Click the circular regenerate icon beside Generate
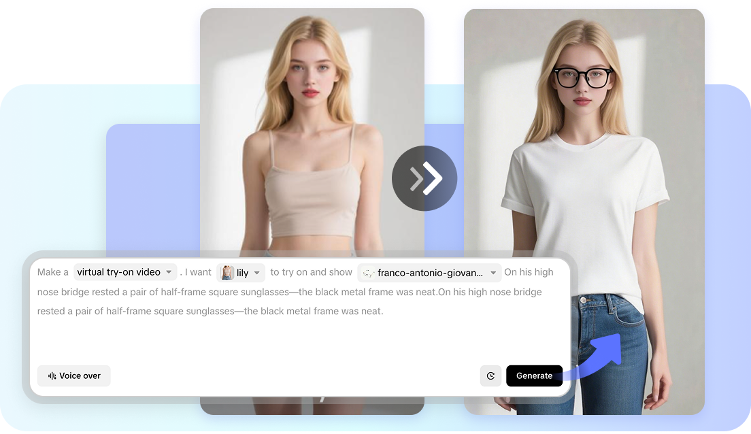The height and width of the screenshot is (434, 751). point(490,375)
